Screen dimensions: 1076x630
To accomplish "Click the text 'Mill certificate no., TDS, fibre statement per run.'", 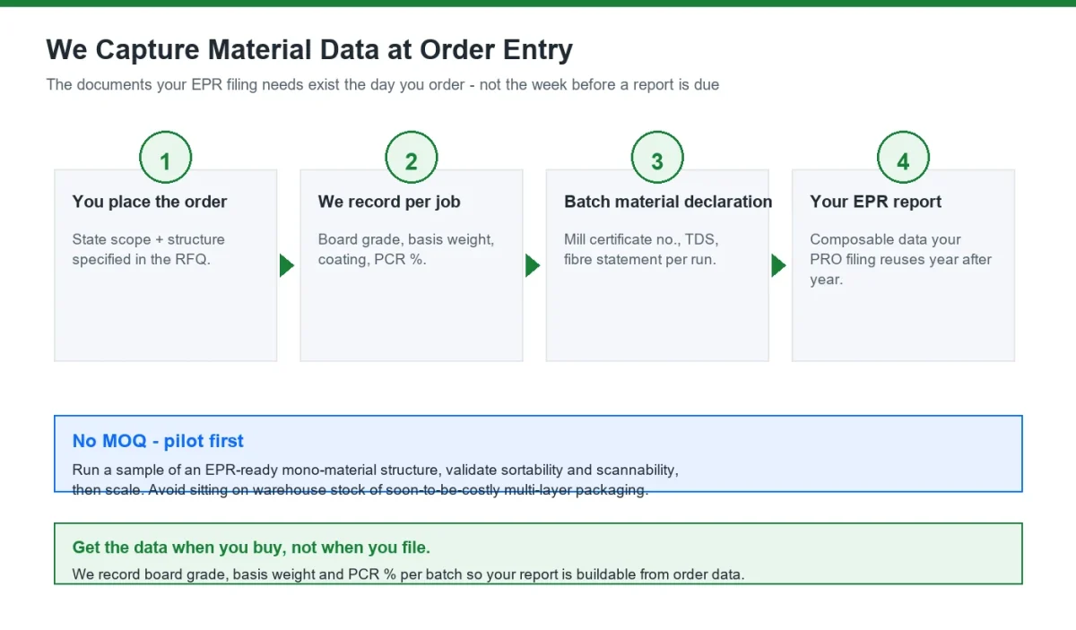I will pos(642,249).
